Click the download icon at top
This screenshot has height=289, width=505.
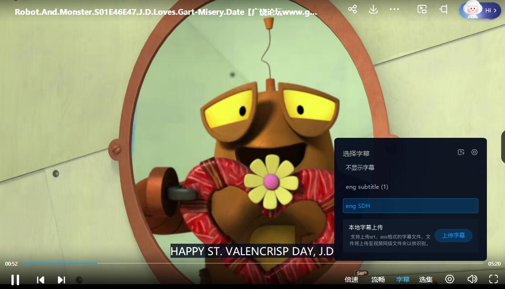[373, 9]
